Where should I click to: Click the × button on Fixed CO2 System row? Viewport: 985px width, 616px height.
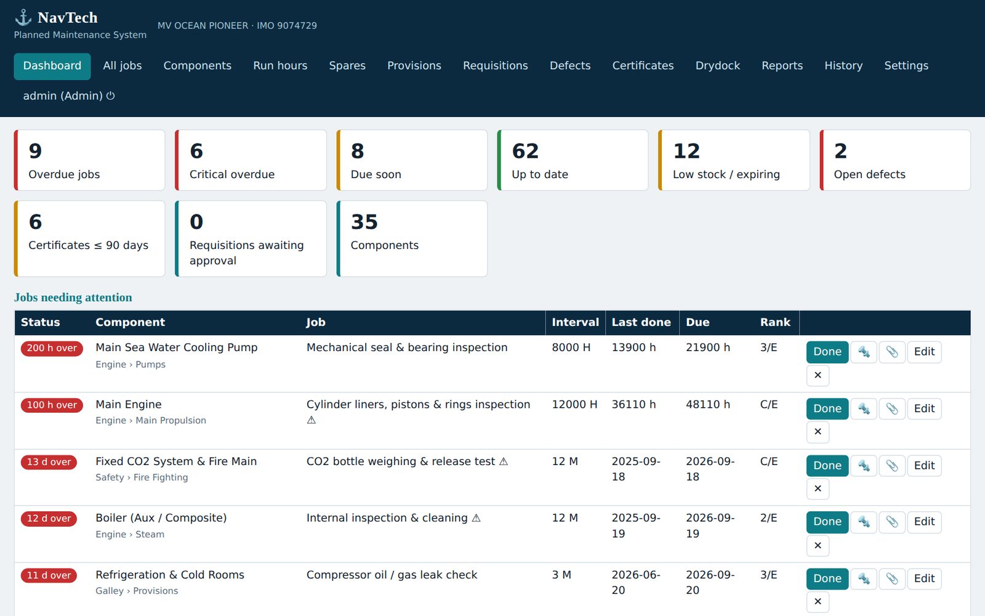tap(818, 488)
